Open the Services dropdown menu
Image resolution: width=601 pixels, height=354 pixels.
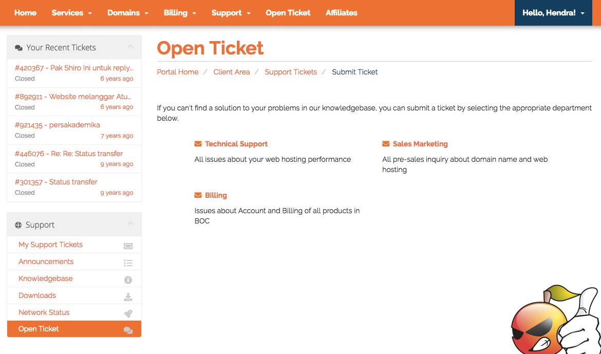(72, 13)
